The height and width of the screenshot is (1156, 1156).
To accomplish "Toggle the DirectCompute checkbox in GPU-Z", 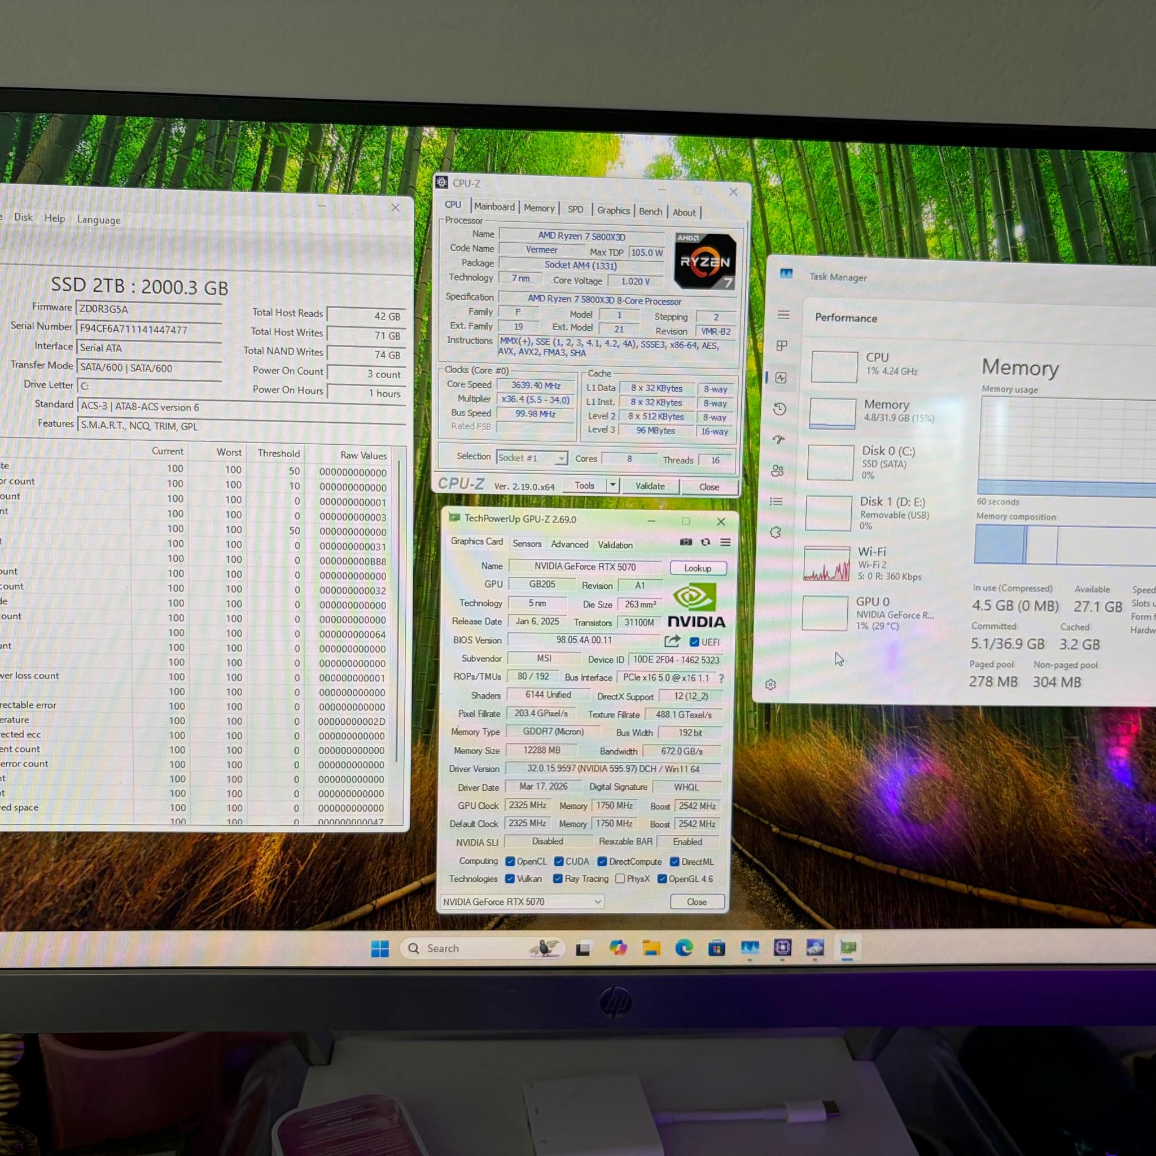I will (x=602, y=861).
